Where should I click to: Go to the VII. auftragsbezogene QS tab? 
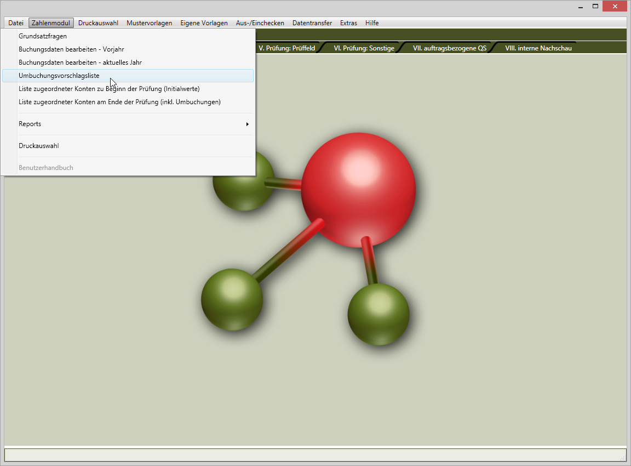coord(449,48)
